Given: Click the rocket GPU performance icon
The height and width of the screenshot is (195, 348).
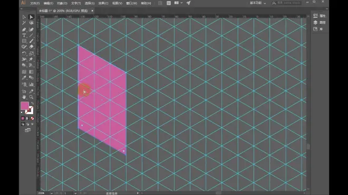Looking at the screenshot, I should point(188,3).
